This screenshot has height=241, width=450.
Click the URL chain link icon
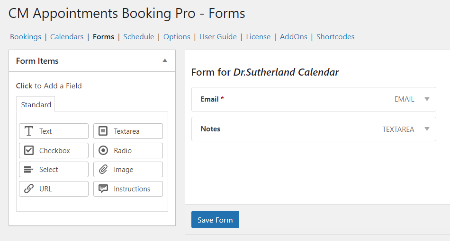click(29, 189)
